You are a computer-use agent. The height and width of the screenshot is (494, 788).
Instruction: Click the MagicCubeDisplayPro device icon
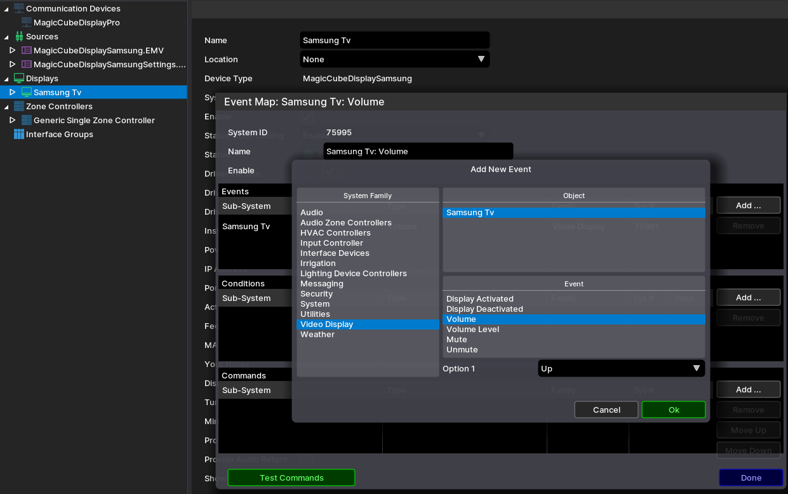[x=26, y=22]
